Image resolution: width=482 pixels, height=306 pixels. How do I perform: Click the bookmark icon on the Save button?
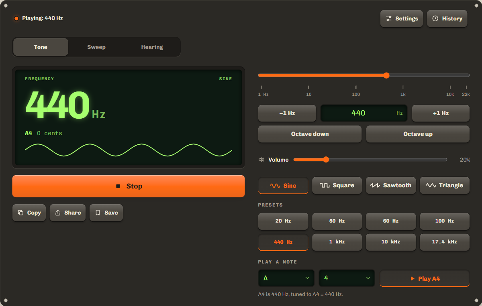click(x=98, y=213)
